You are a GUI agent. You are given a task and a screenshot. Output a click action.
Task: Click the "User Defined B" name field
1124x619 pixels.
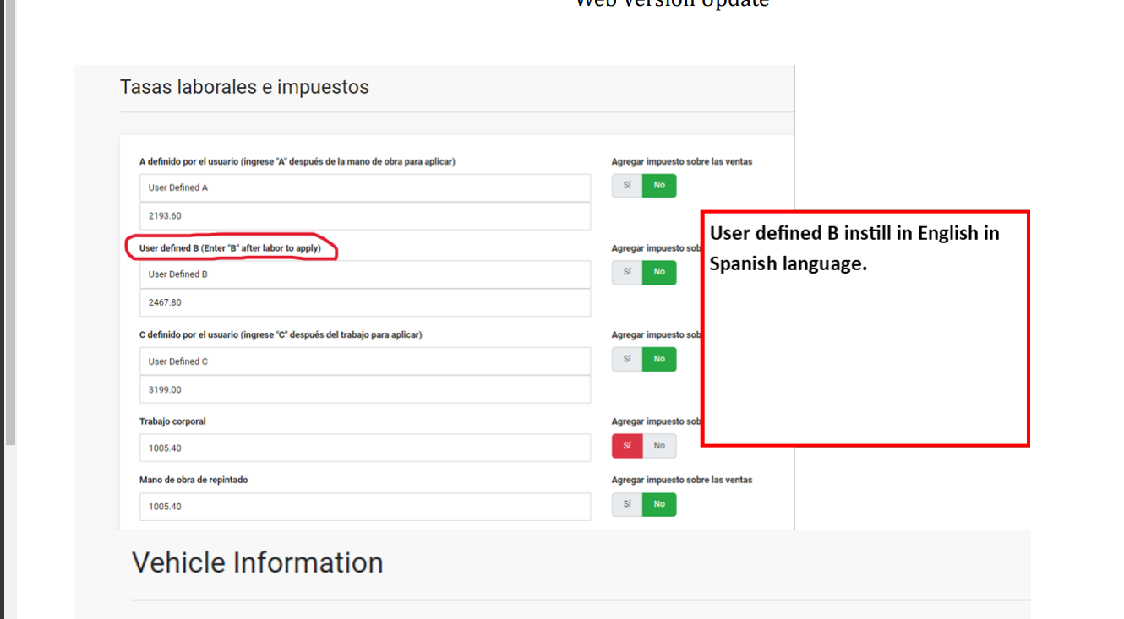click(x=364, y=274)
